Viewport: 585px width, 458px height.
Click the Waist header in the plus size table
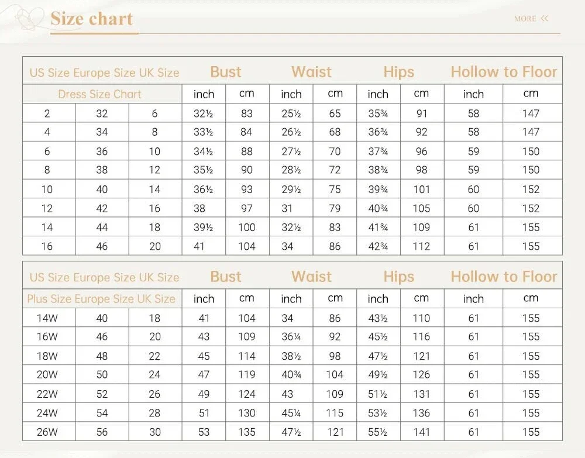[311, 277]
